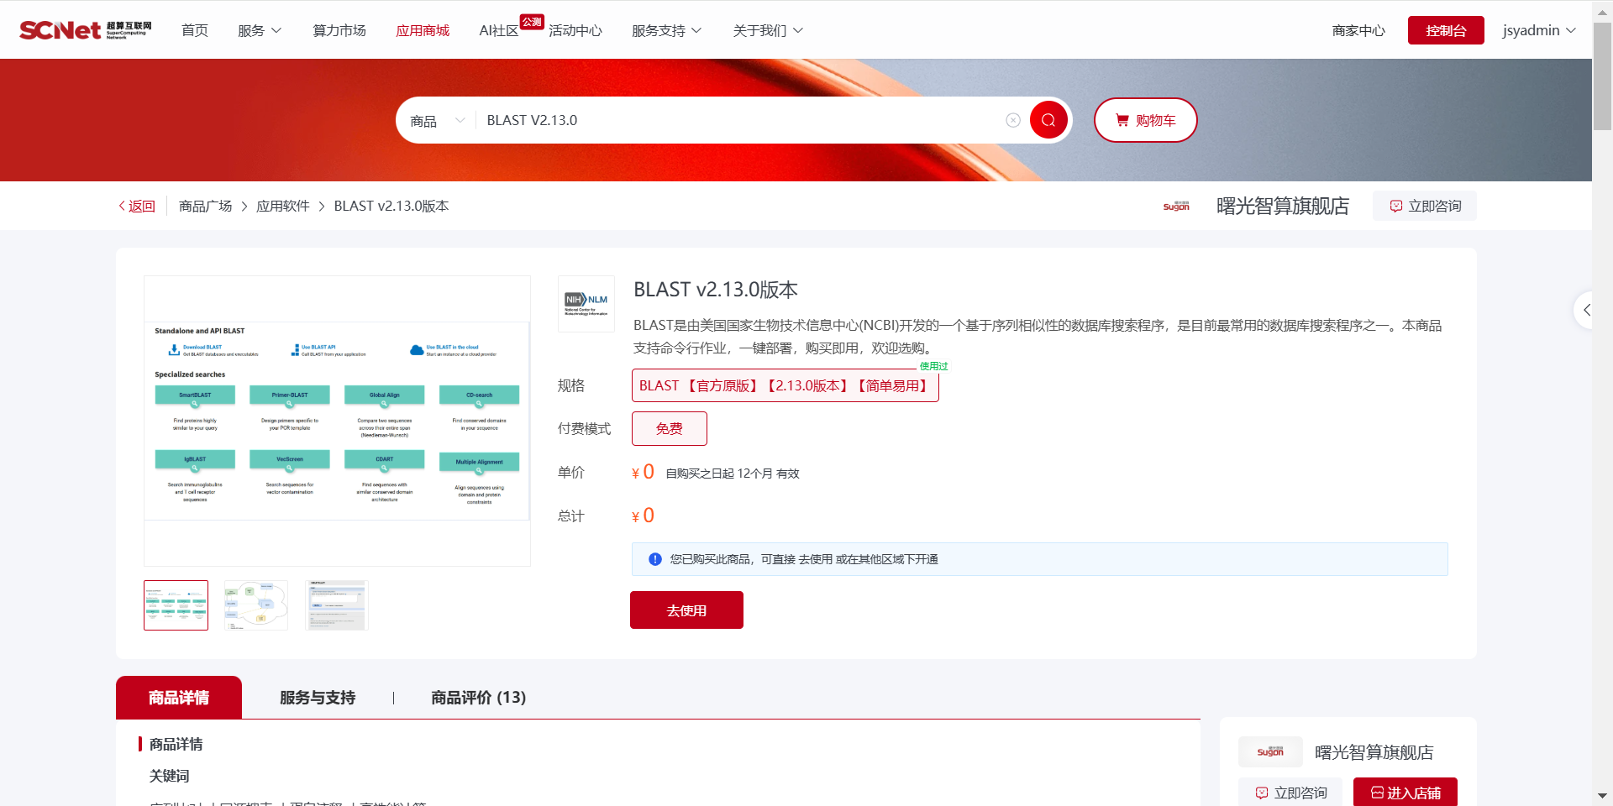Select the 免费 payment mode option
The height and width of the screenshot is (806, 1613).
coord(669,428)
